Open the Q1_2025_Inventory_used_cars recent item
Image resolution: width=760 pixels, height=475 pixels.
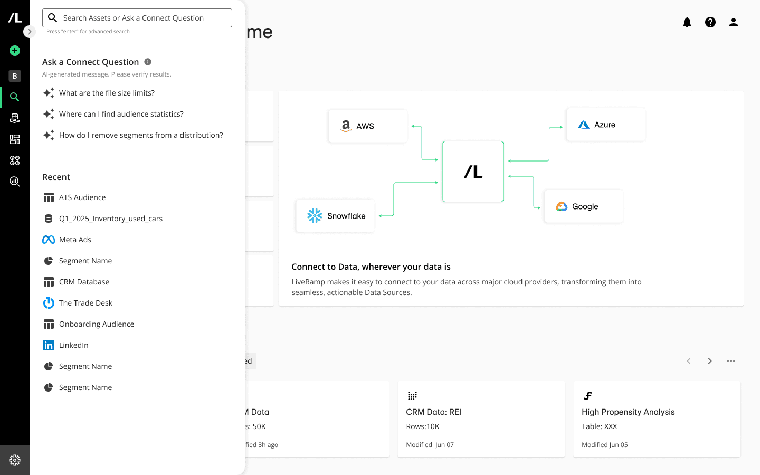[x=110, y=218]
